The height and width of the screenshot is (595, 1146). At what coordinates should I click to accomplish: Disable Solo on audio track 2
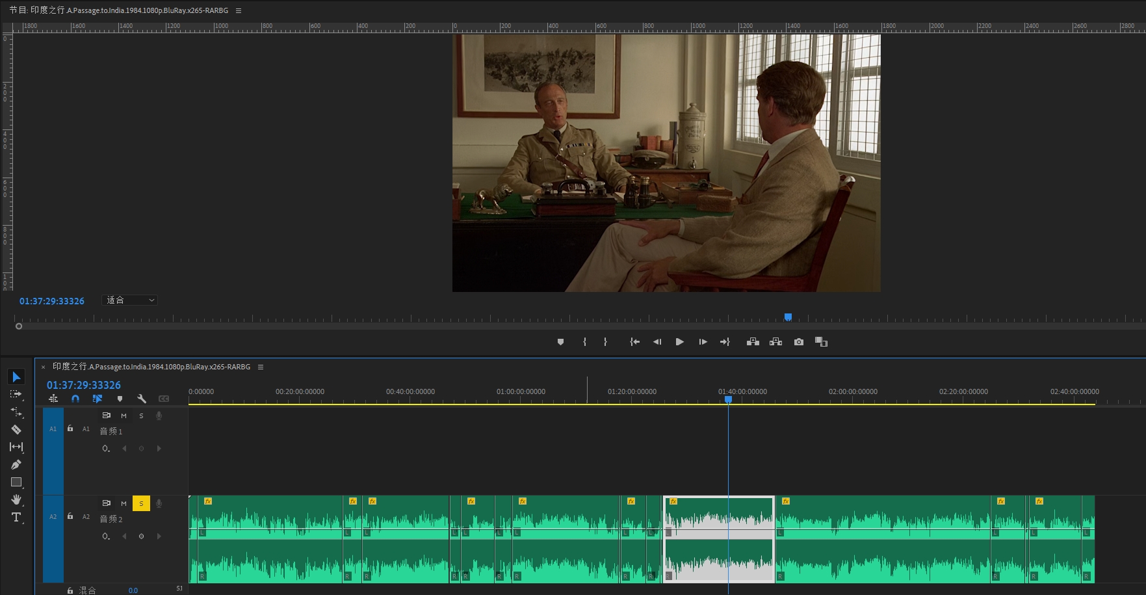[x=141, y=503]
